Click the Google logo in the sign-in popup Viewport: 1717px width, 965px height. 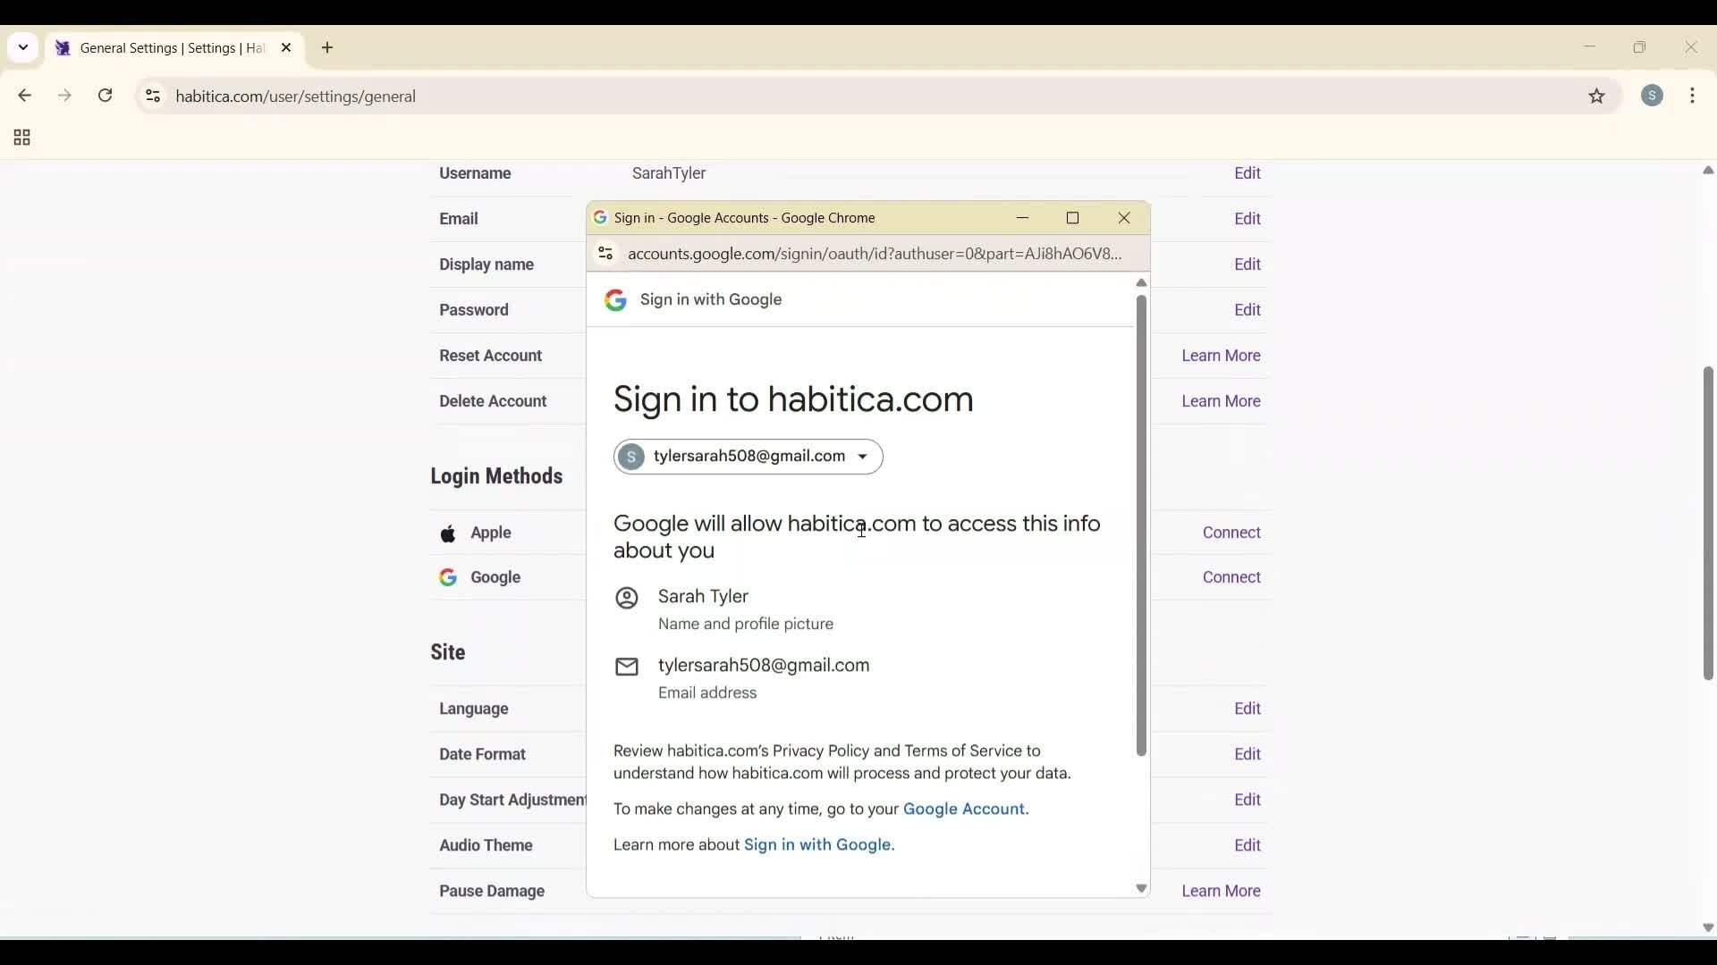coord(617,300)
